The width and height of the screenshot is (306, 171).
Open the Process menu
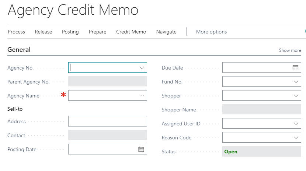(x=16, y=32)
